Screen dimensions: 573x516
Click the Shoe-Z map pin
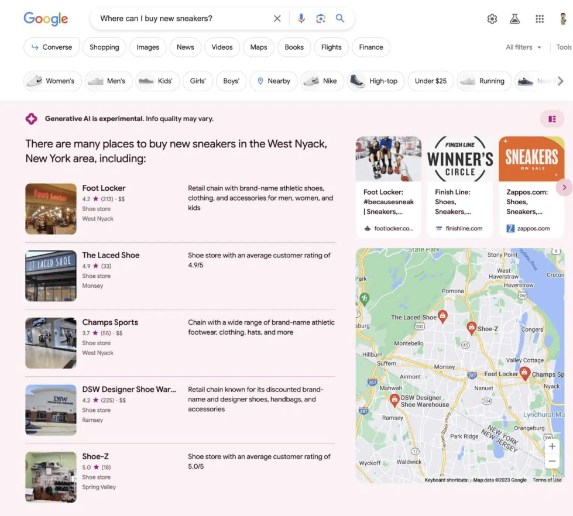tap(471, 327)
